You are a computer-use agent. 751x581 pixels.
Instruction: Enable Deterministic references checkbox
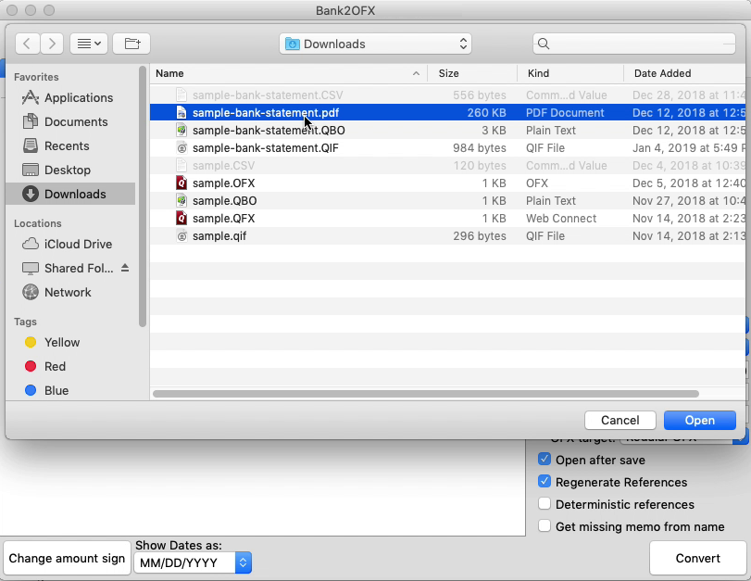tap(544, 503)
